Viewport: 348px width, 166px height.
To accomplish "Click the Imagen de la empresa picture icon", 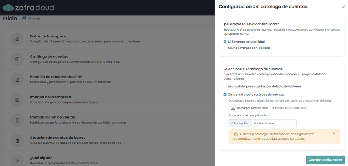I will point(17,100).
